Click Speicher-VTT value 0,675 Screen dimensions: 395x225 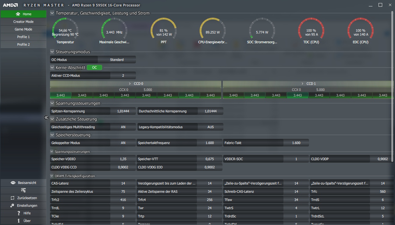click(x=210, y=159)
